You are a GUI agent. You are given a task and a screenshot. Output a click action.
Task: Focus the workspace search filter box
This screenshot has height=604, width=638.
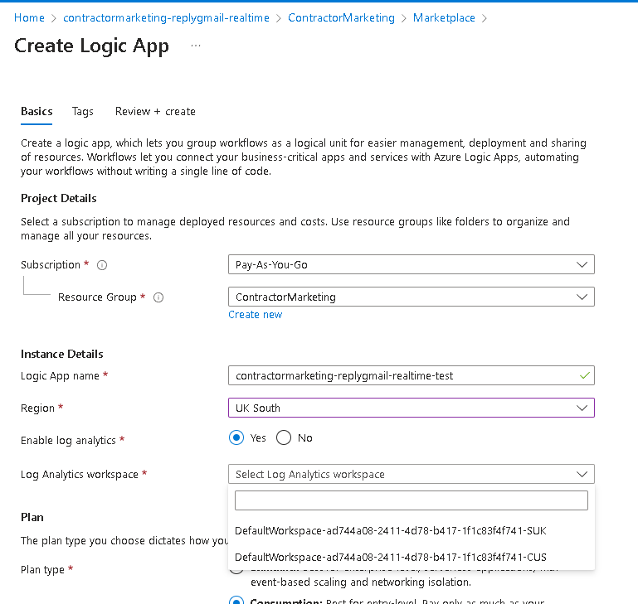tap(411, 500)
